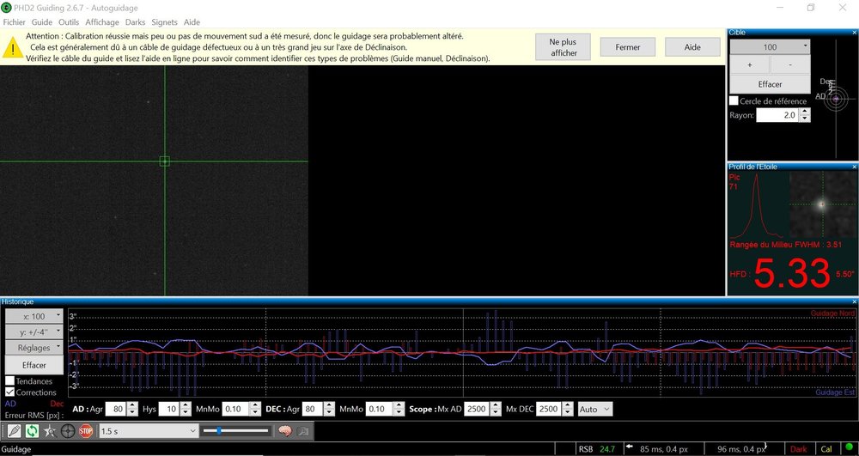Click the Mx DEC value field
This screenshot has width=859, height=456.
tap(549, 409)
